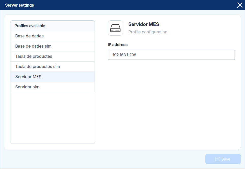245x169 pixels.
Task: Open the Taula de productes profile
Action: [x=53, y=56]
